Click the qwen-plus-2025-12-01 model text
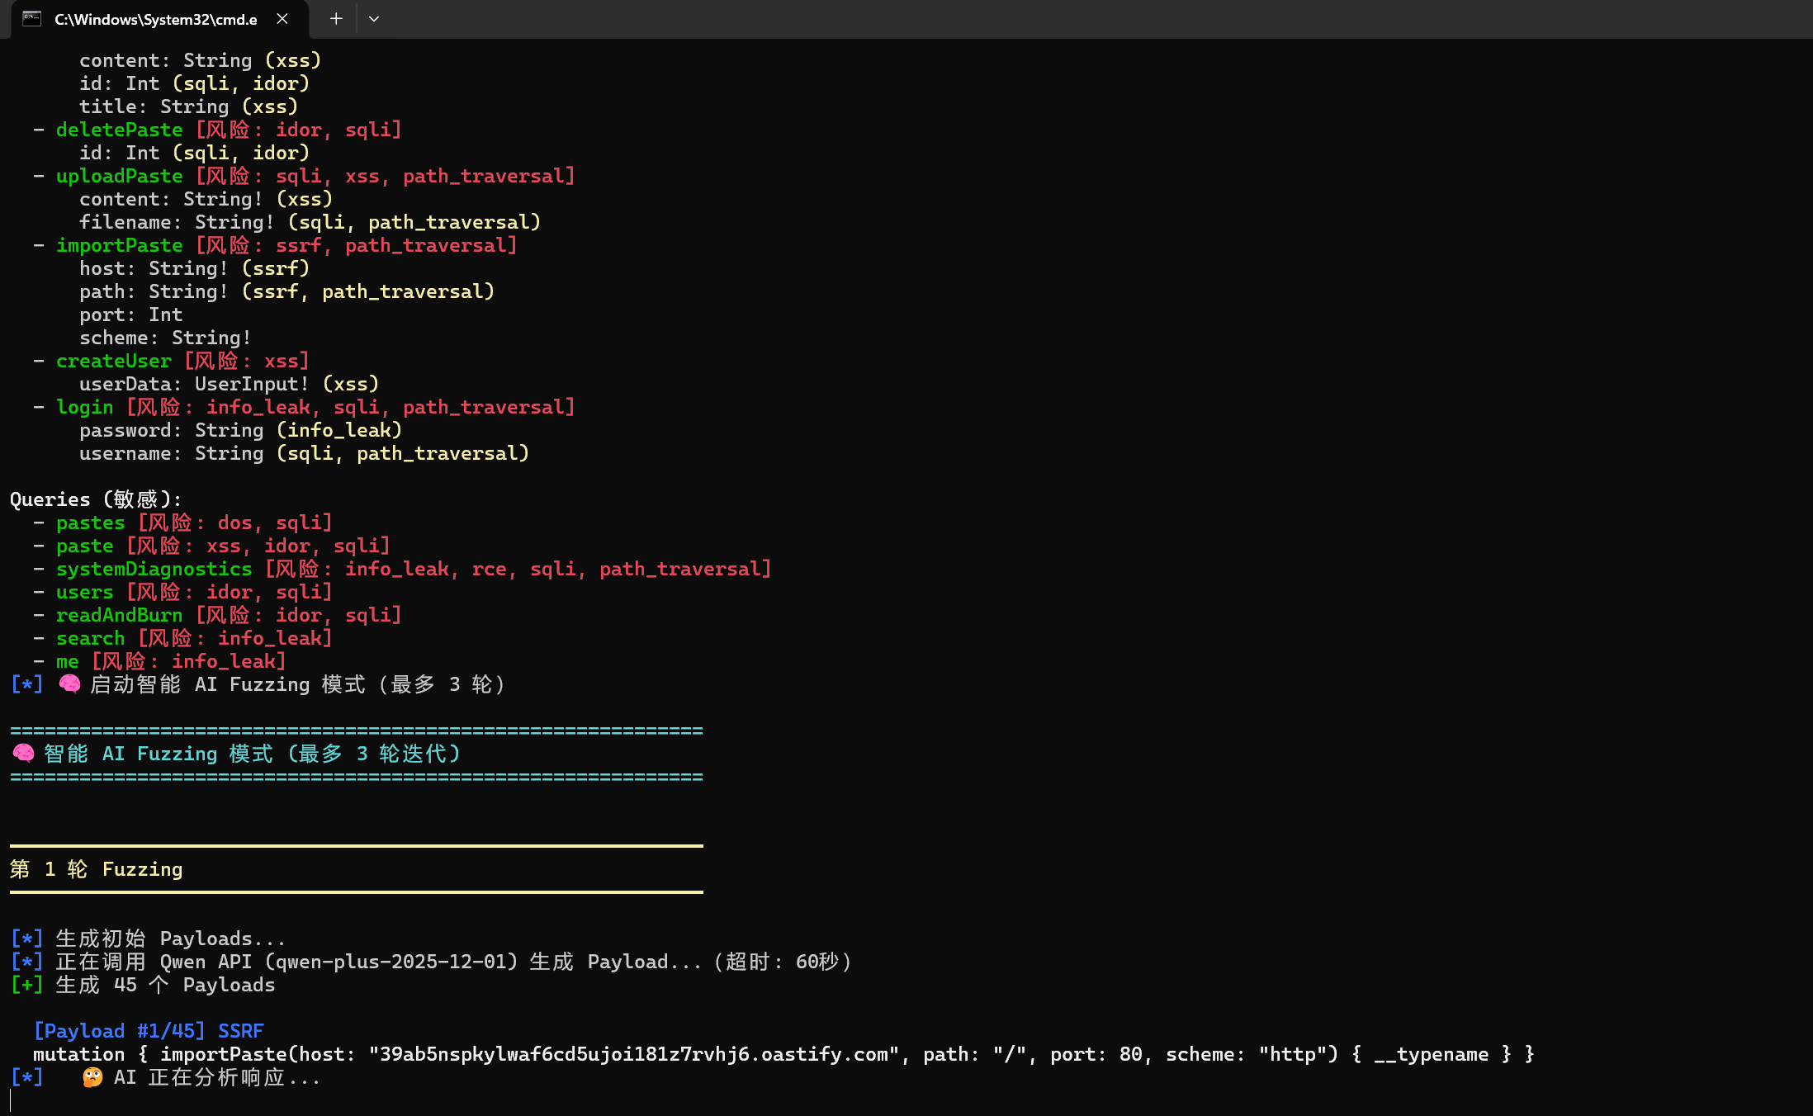This screenshot has height=1116, width=1813. (x=391, y=962)
